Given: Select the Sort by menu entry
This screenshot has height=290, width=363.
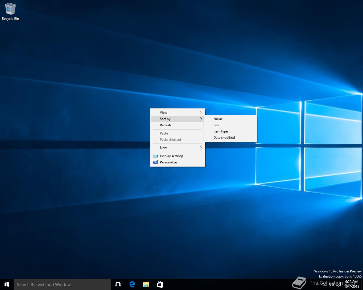Looking at the screenshot, I should (x=178, y=119).
